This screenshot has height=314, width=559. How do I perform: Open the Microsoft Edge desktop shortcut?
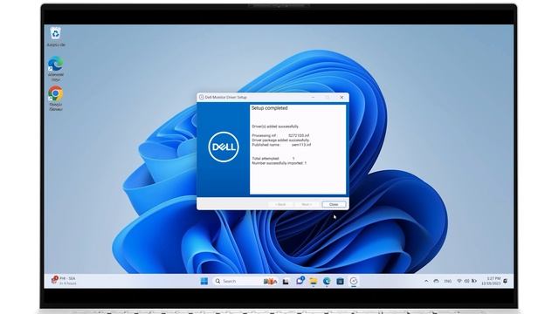click(56, 68)
